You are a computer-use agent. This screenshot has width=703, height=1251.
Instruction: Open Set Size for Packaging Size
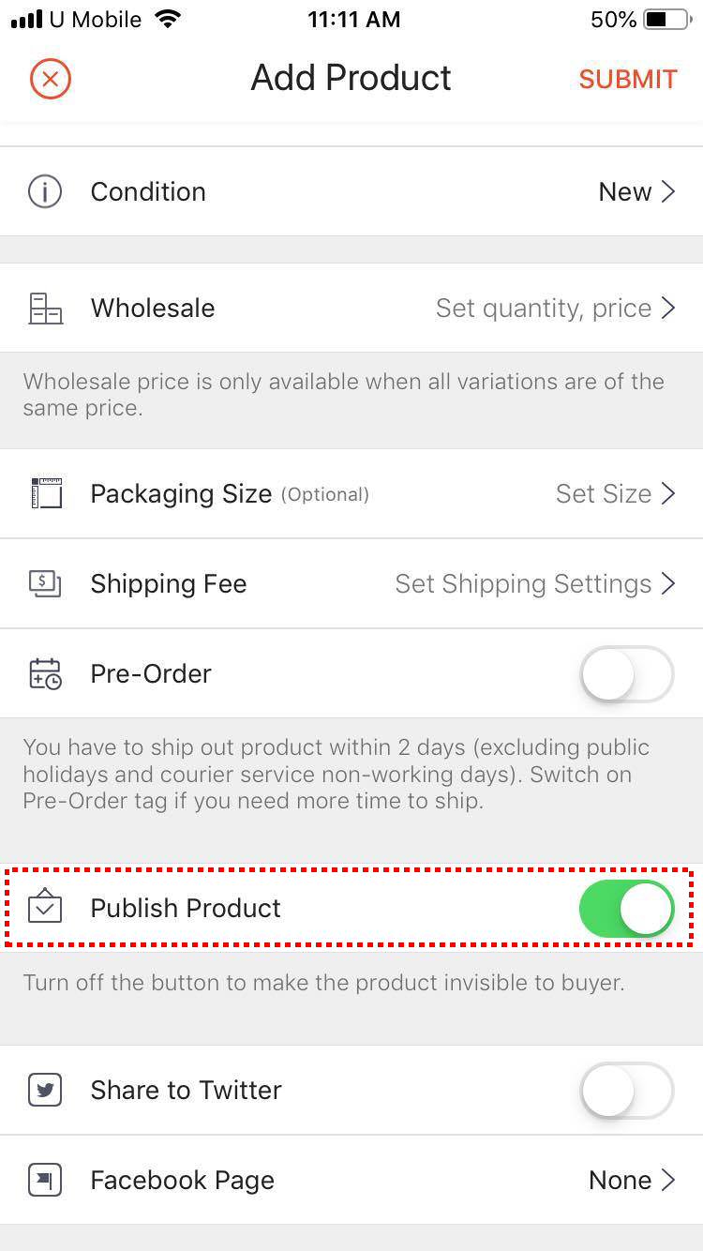[614, 493]
